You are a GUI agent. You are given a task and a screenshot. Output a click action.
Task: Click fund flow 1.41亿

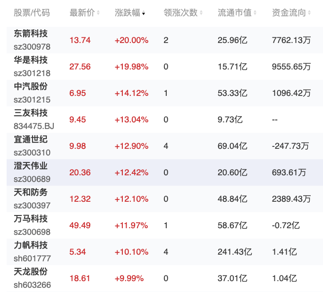tap(284, 252)
